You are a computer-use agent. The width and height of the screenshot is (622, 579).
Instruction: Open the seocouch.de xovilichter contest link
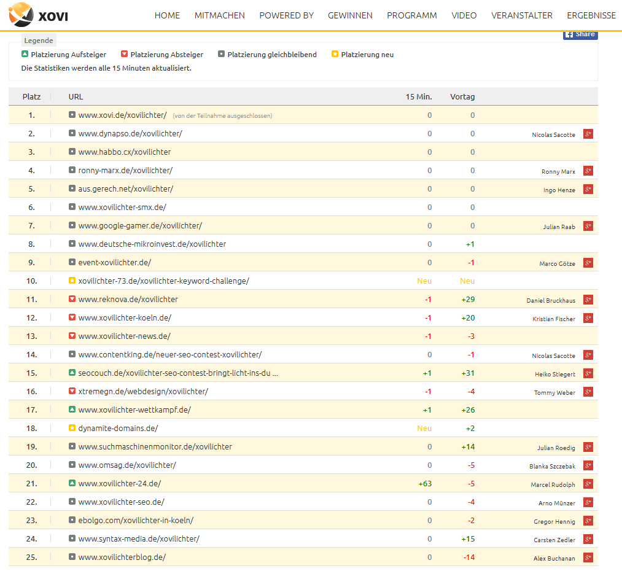178,373
